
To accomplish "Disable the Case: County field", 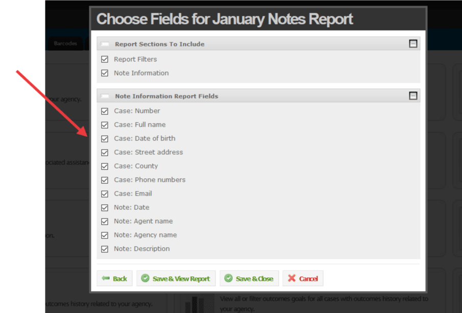I will pyautogui.click(x=105, y=166).
